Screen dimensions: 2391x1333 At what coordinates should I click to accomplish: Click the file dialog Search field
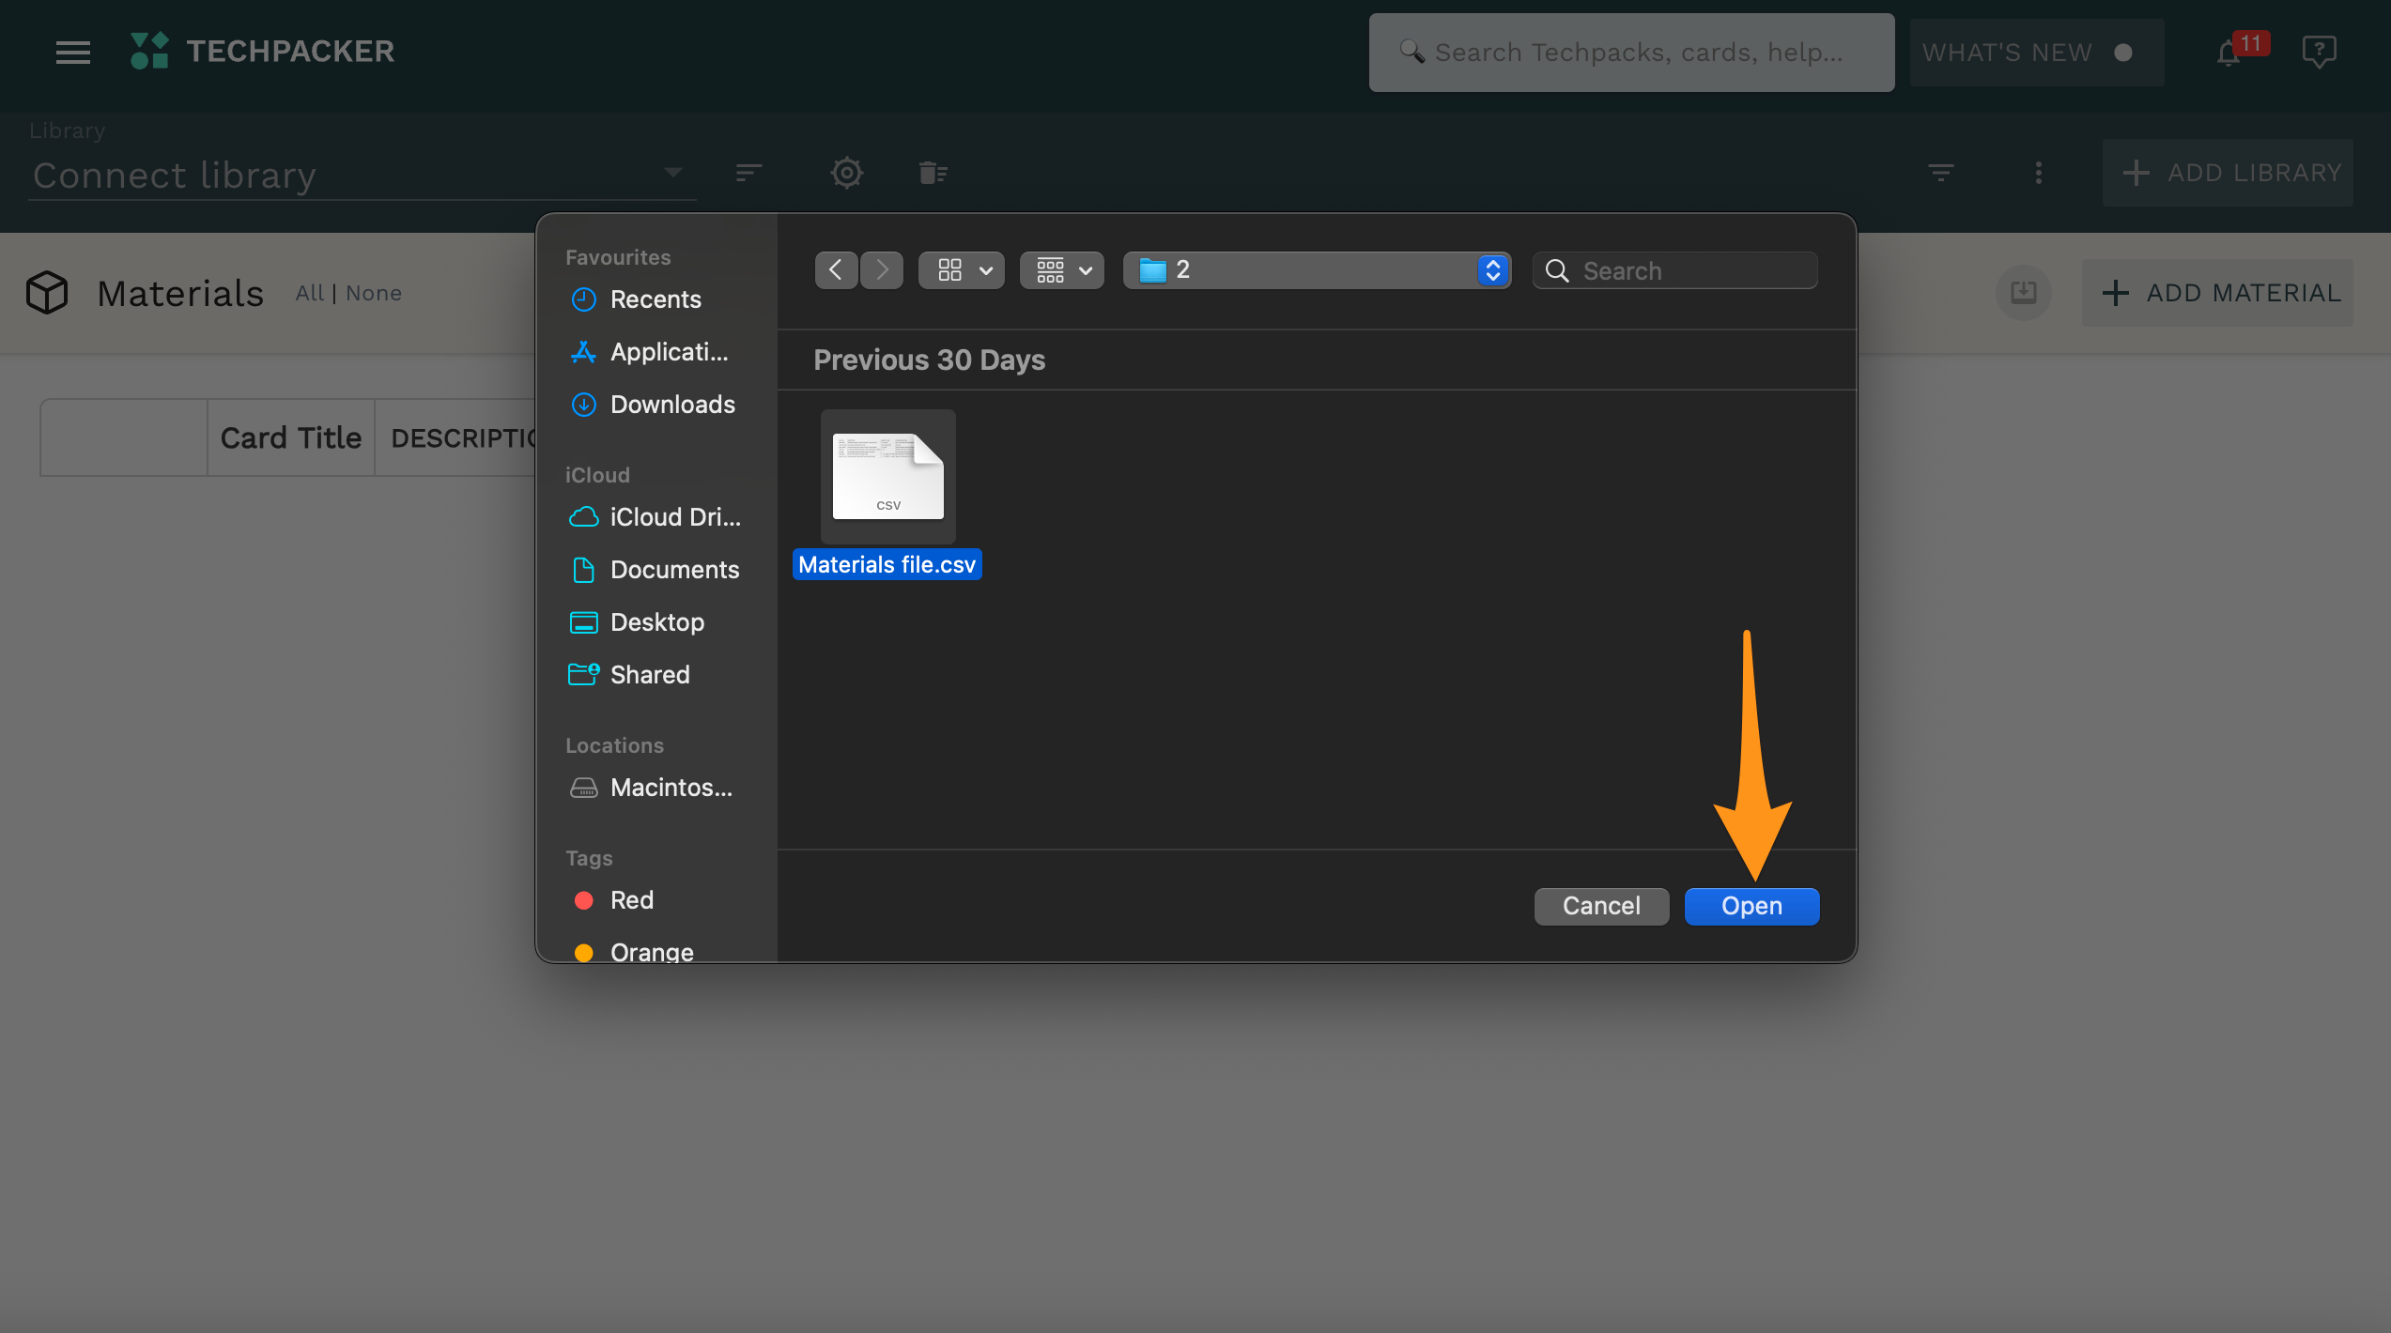[1676, 270]
